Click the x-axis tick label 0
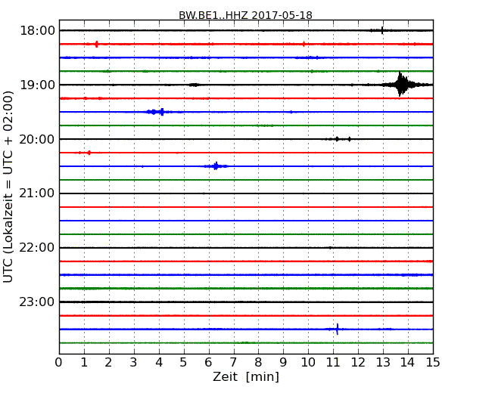The height and width of the screenshot is (393, 492). pyautogui.click(x=59, y=362)
